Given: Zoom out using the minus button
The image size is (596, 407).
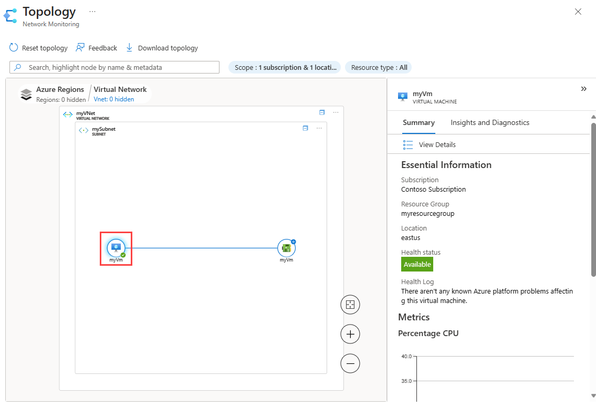Looking at the screenshot, I should (x=350, y=363).
